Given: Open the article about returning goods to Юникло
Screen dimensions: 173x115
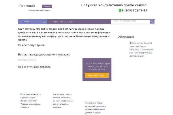Looking at the screenshot, I should [x=31, y=101].
